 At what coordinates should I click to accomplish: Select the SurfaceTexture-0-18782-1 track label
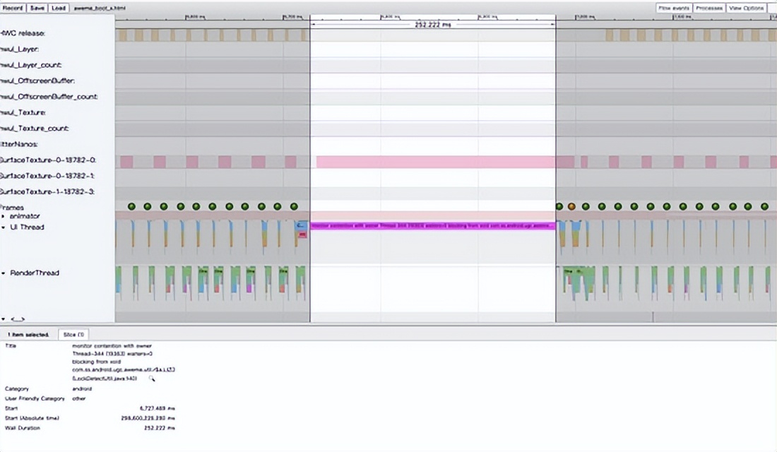tap(47, 176)
